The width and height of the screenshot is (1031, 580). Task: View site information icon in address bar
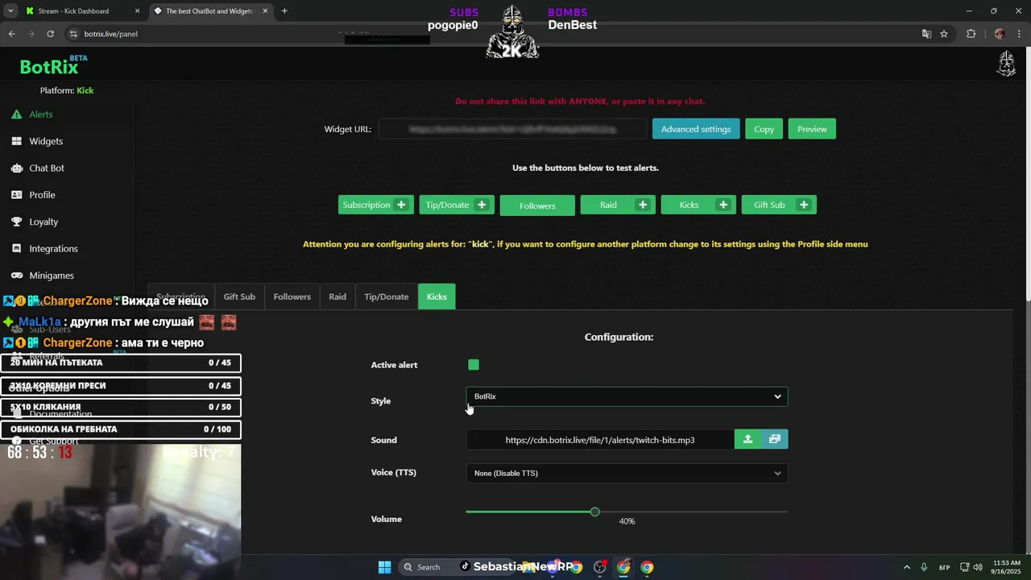click(73, 34)
